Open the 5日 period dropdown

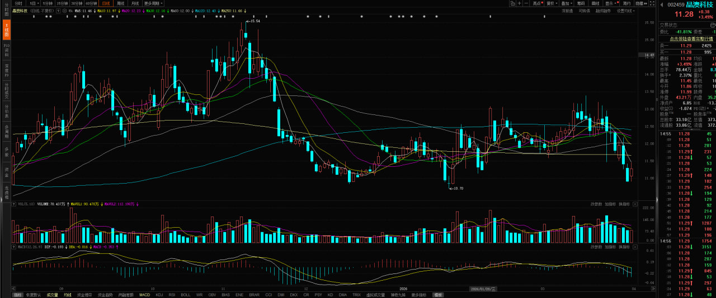tap(34, 3)
